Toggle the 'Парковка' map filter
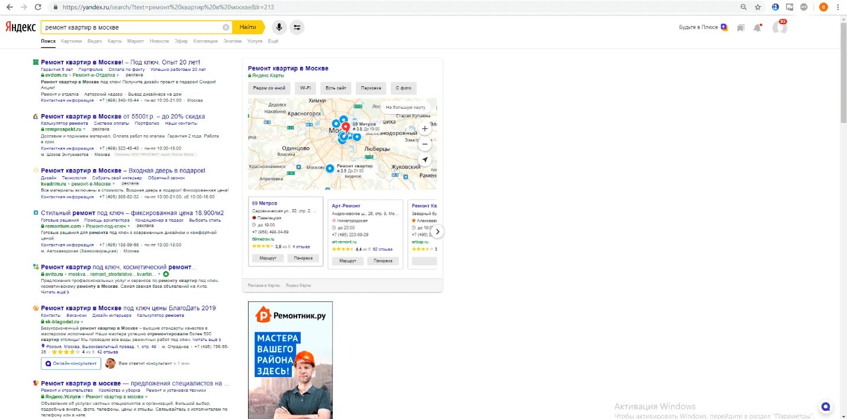 tap(371, 88)
